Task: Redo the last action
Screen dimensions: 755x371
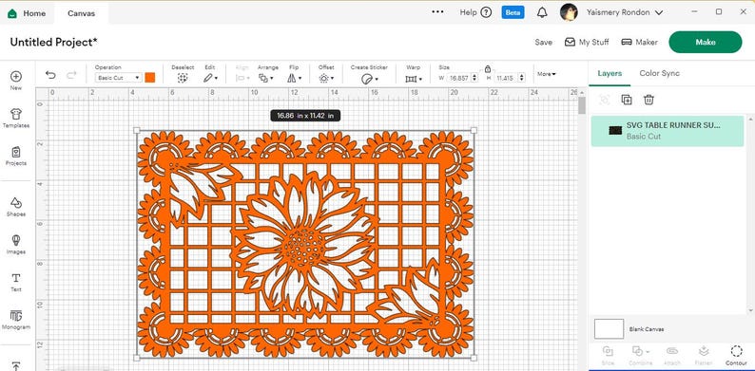Action: point(71,75)
